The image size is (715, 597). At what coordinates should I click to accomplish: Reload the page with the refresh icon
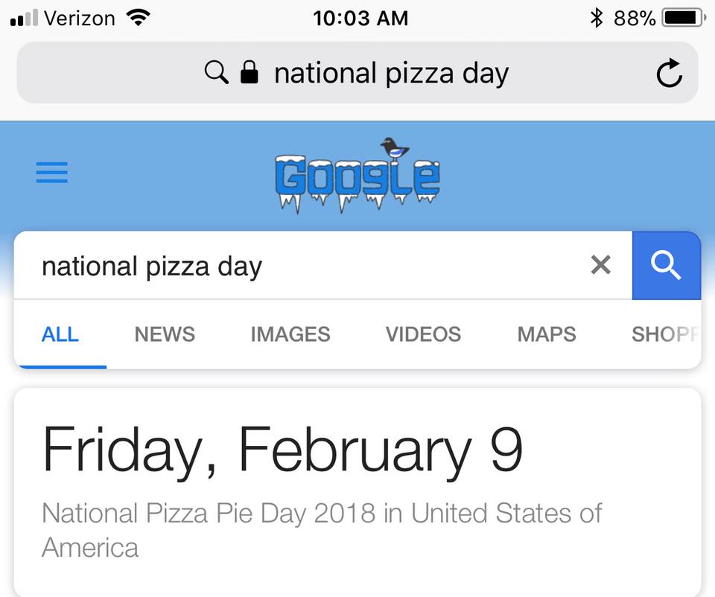point(669,72)
